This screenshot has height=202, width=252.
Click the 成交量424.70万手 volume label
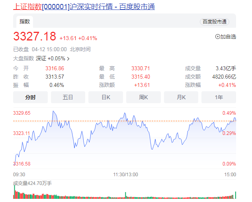(x=32, y=183)
